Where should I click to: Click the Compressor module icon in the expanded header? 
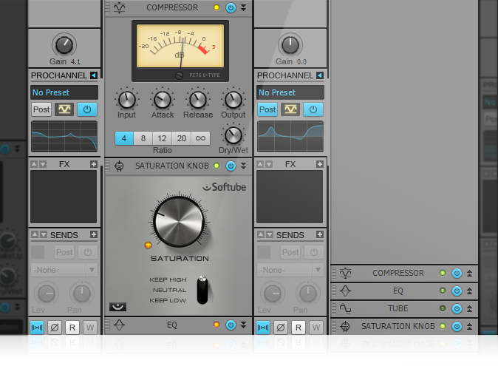tap(119, 7)
